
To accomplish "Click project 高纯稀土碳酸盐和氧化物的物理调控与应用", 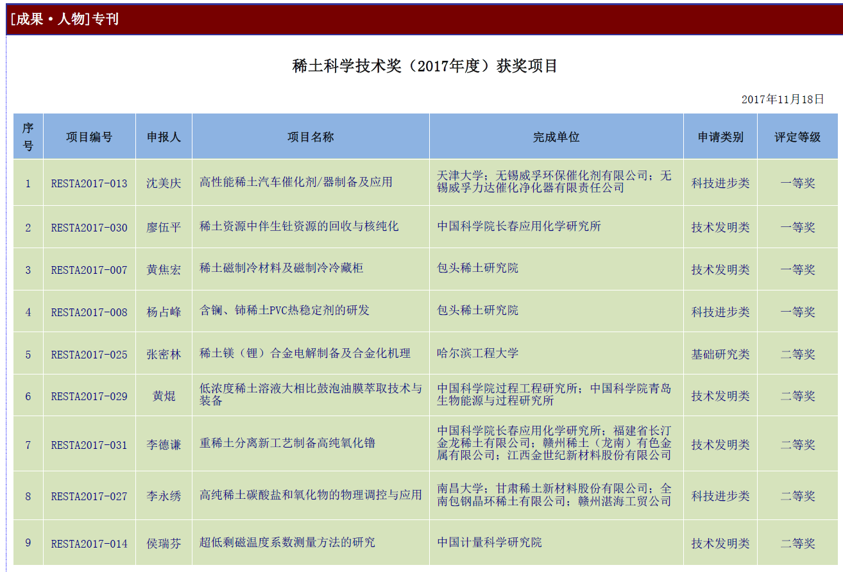I will click(x=311, y=495).
